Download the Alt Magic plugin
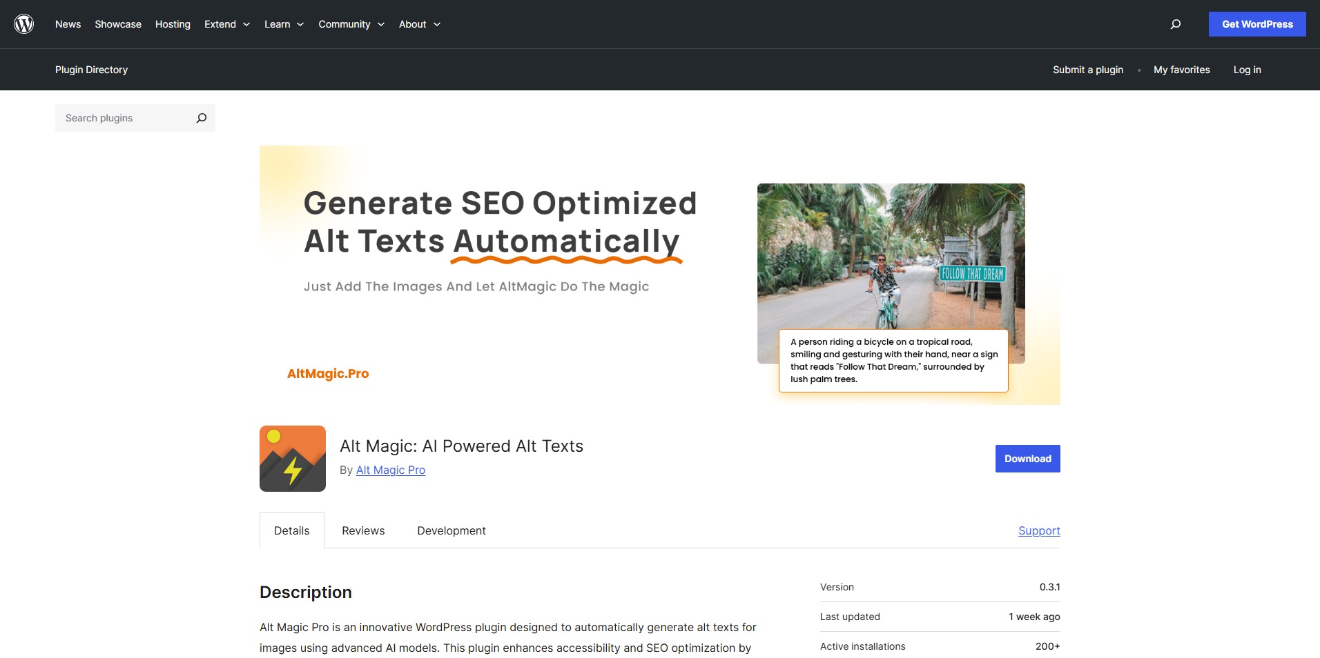Image resolution: width=1320 pixels, height=658 pixels. (x=1028, y=459)
